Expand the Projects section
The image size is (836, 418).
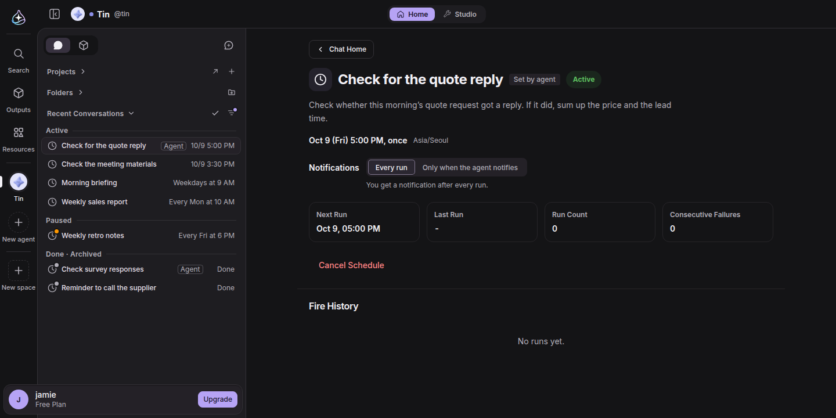[66, 71]
